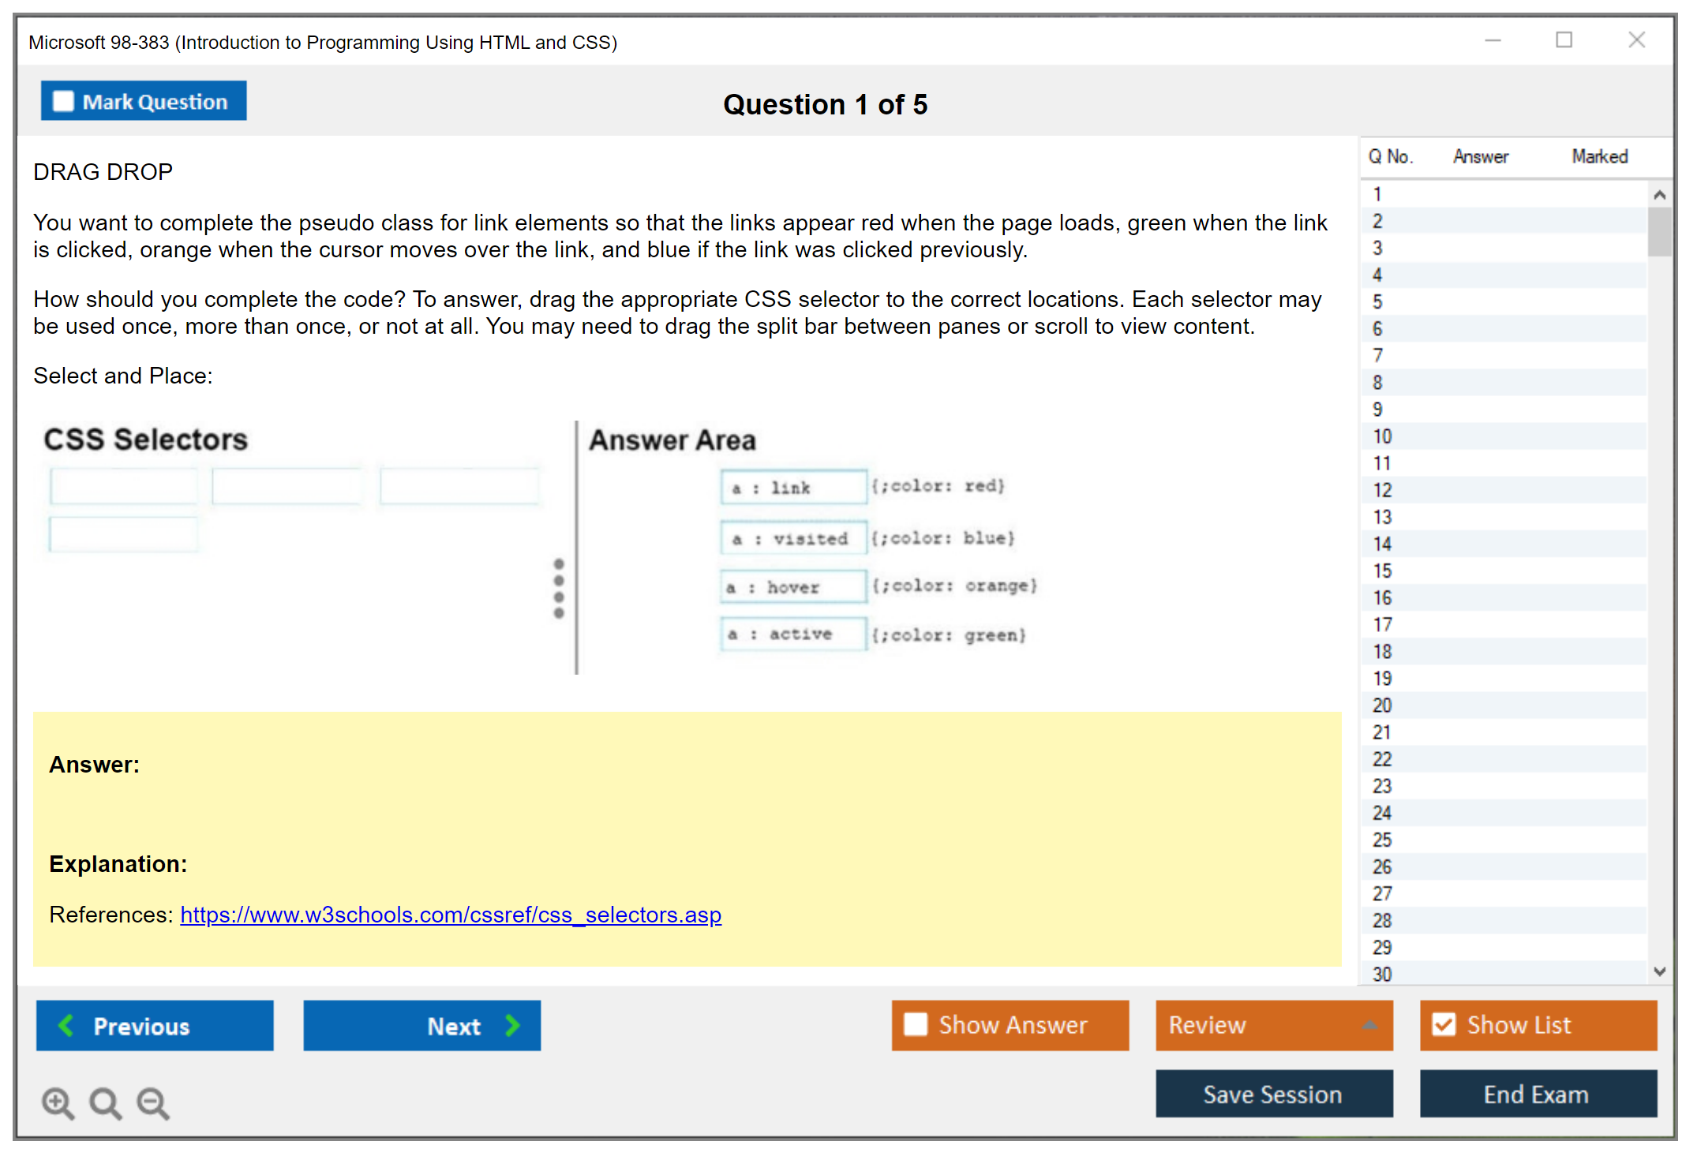
Task: Select question 25 in the list
Action: tap(1382, 840)
